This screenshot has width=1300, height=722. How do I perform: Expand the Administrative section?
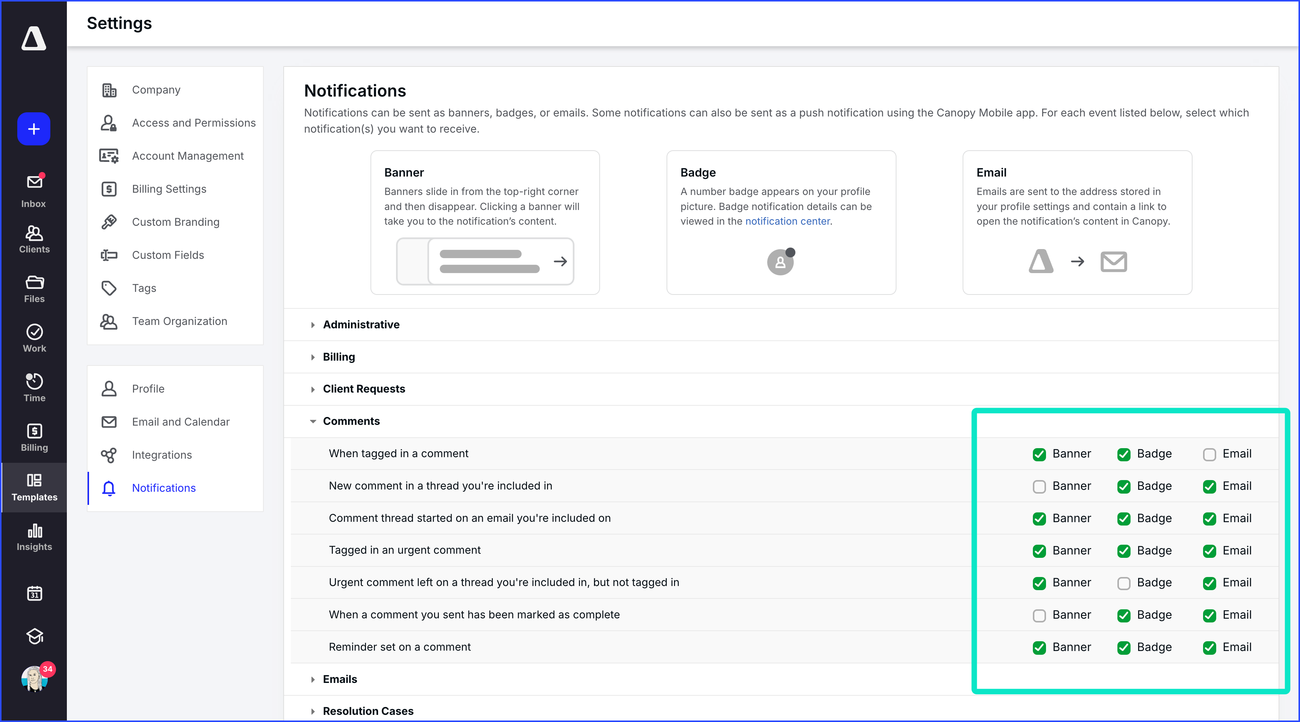click(x=361, y=325)
